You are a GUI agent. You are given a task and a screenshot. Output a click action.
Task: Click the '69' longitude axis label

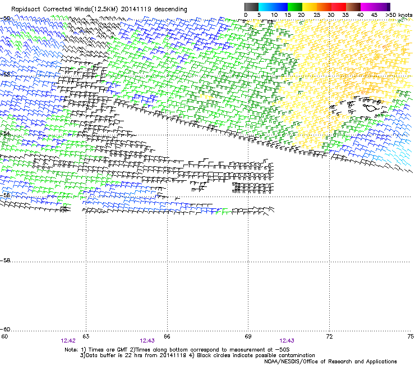[248, 336]
